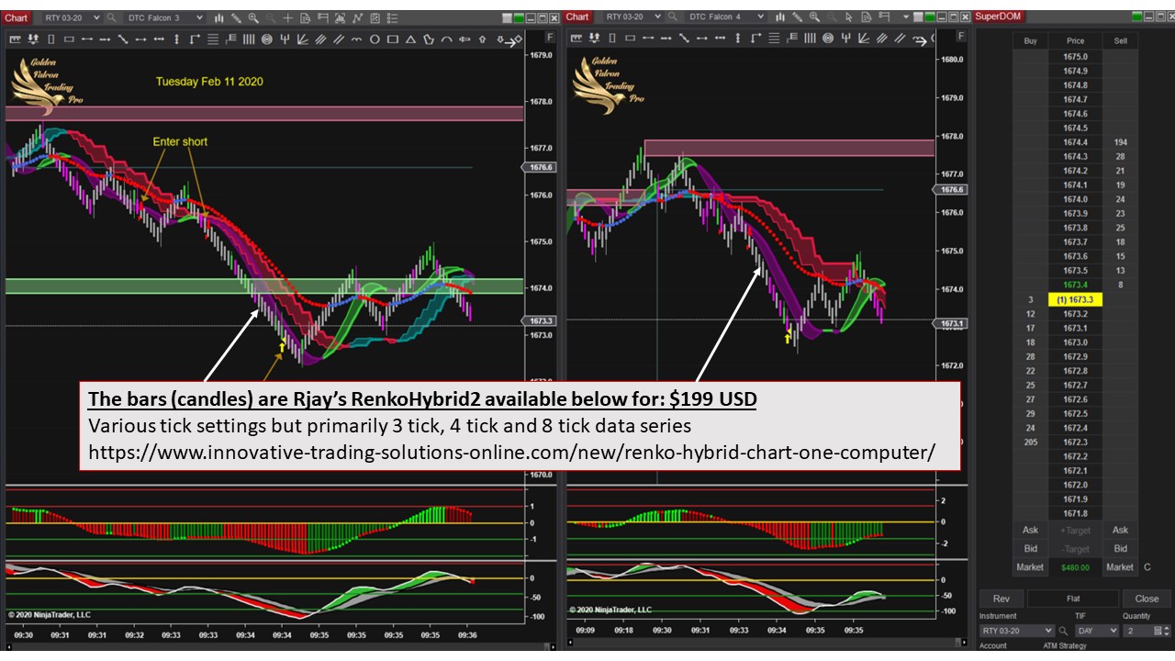Select the Chart tab of Falcon 3 window
1175x661 pixels.
(x=17, y=17)
